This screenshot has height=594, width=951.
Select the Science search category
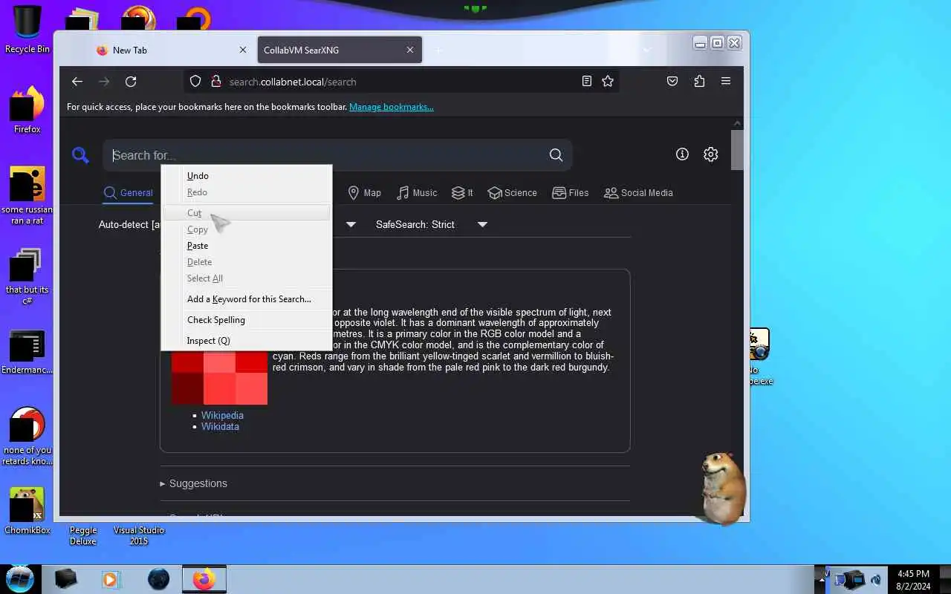tap(512, 193)
